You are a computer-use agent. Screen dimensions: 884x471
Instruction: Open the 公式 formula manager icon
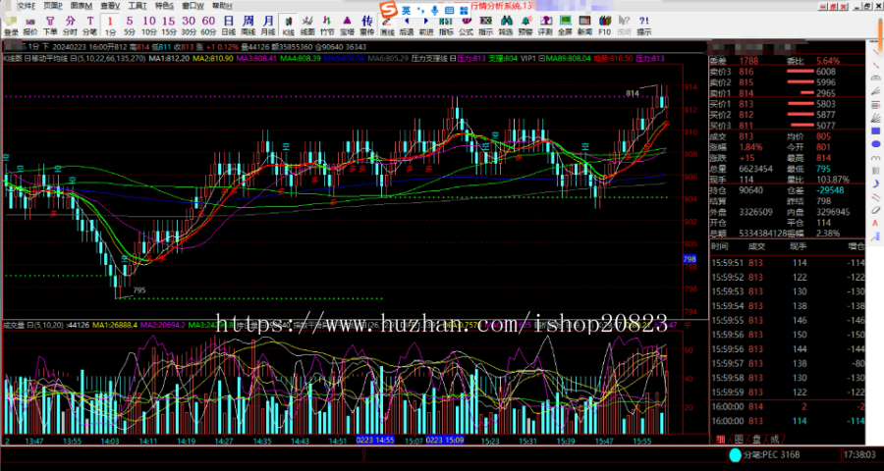[466, 26]
